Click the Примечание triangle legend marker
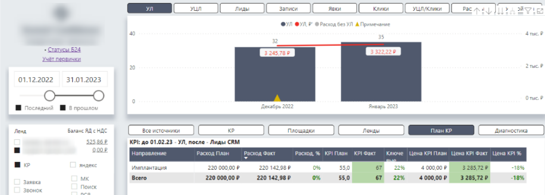 pyautogui.click(x=358, y=24)
